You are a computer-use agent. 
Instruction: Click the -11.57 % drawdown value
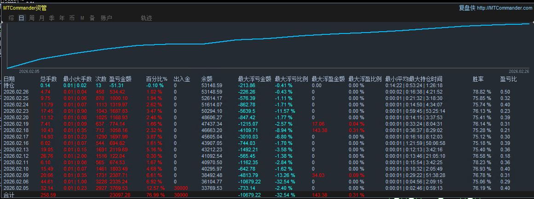pos(285,111)
